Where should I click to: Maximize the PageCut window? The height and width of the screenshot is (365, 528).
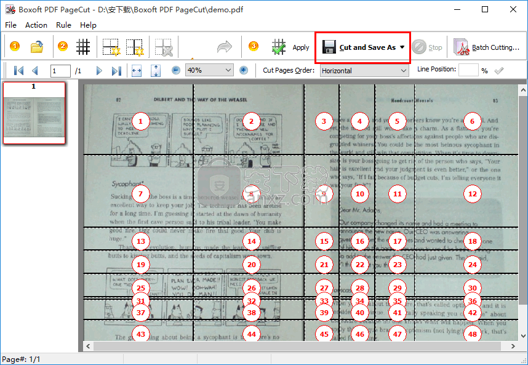(x=485, y=9)
